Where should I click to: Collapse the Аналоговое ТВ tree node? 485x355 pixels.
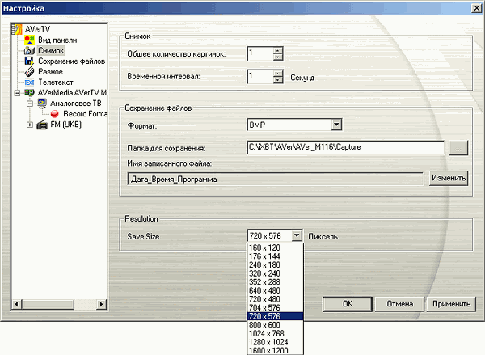click(x=29, y=104)
